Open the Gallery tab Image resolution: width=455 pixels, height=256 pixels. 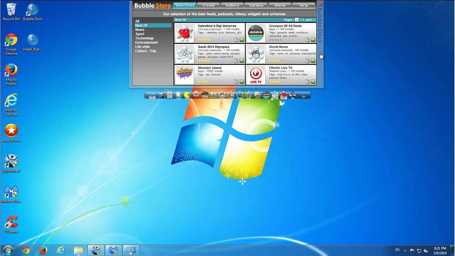click(x=232, y=5)
